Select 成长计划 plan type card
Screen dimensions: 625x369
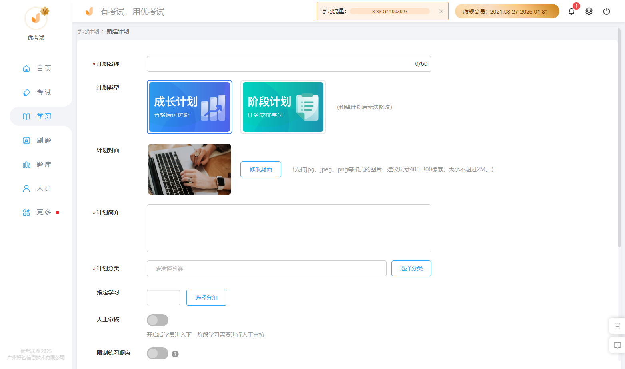click(190, 107)
